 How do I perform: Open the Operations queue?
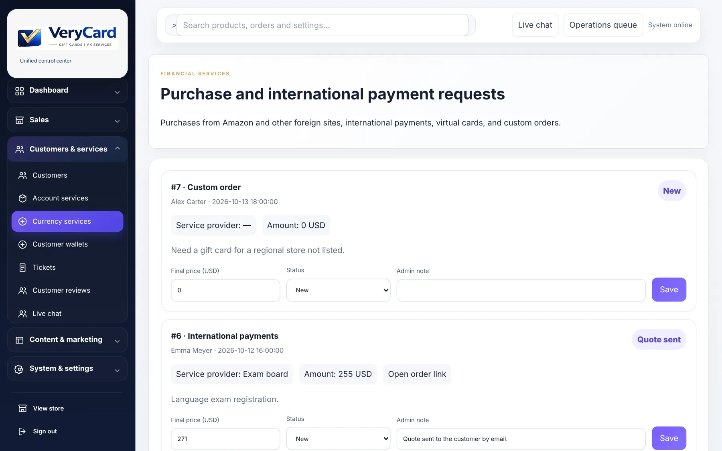pos(603,25)
